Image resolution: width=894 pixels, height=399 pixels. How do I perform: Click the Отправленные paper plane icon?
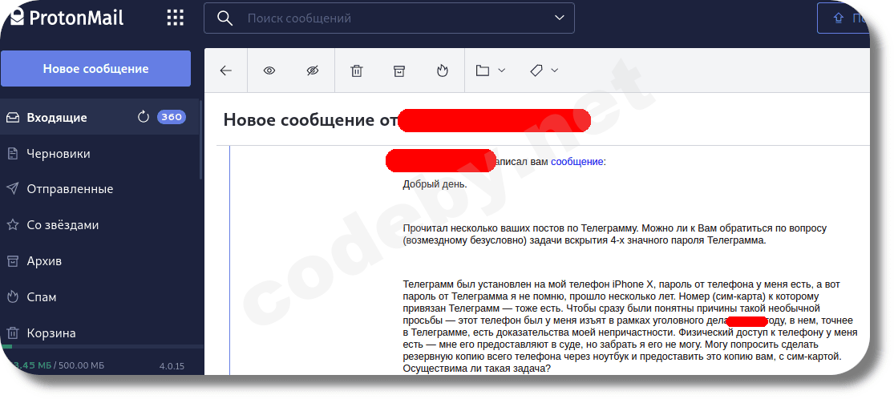(x=13, y=189)
